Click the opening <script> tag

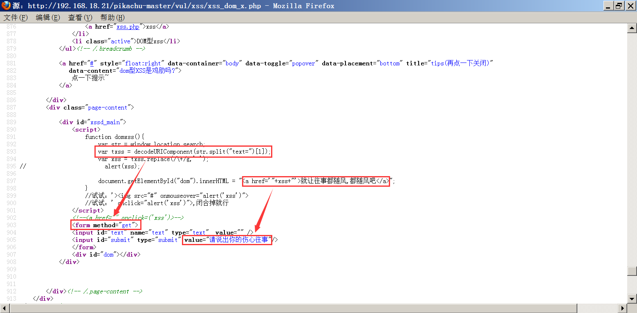pyautogui.click(x=86, y=130)
